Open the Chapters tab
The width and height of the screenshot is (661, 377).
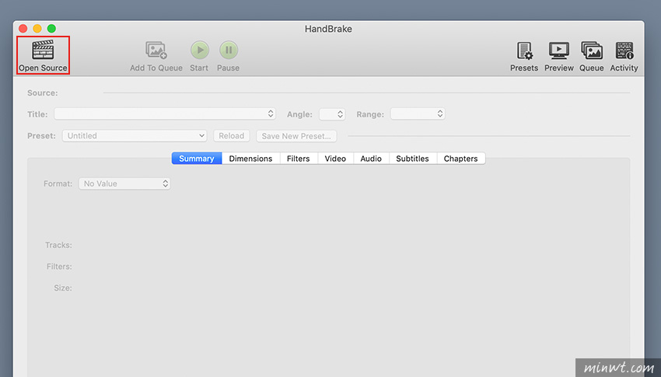coord(461,159)
